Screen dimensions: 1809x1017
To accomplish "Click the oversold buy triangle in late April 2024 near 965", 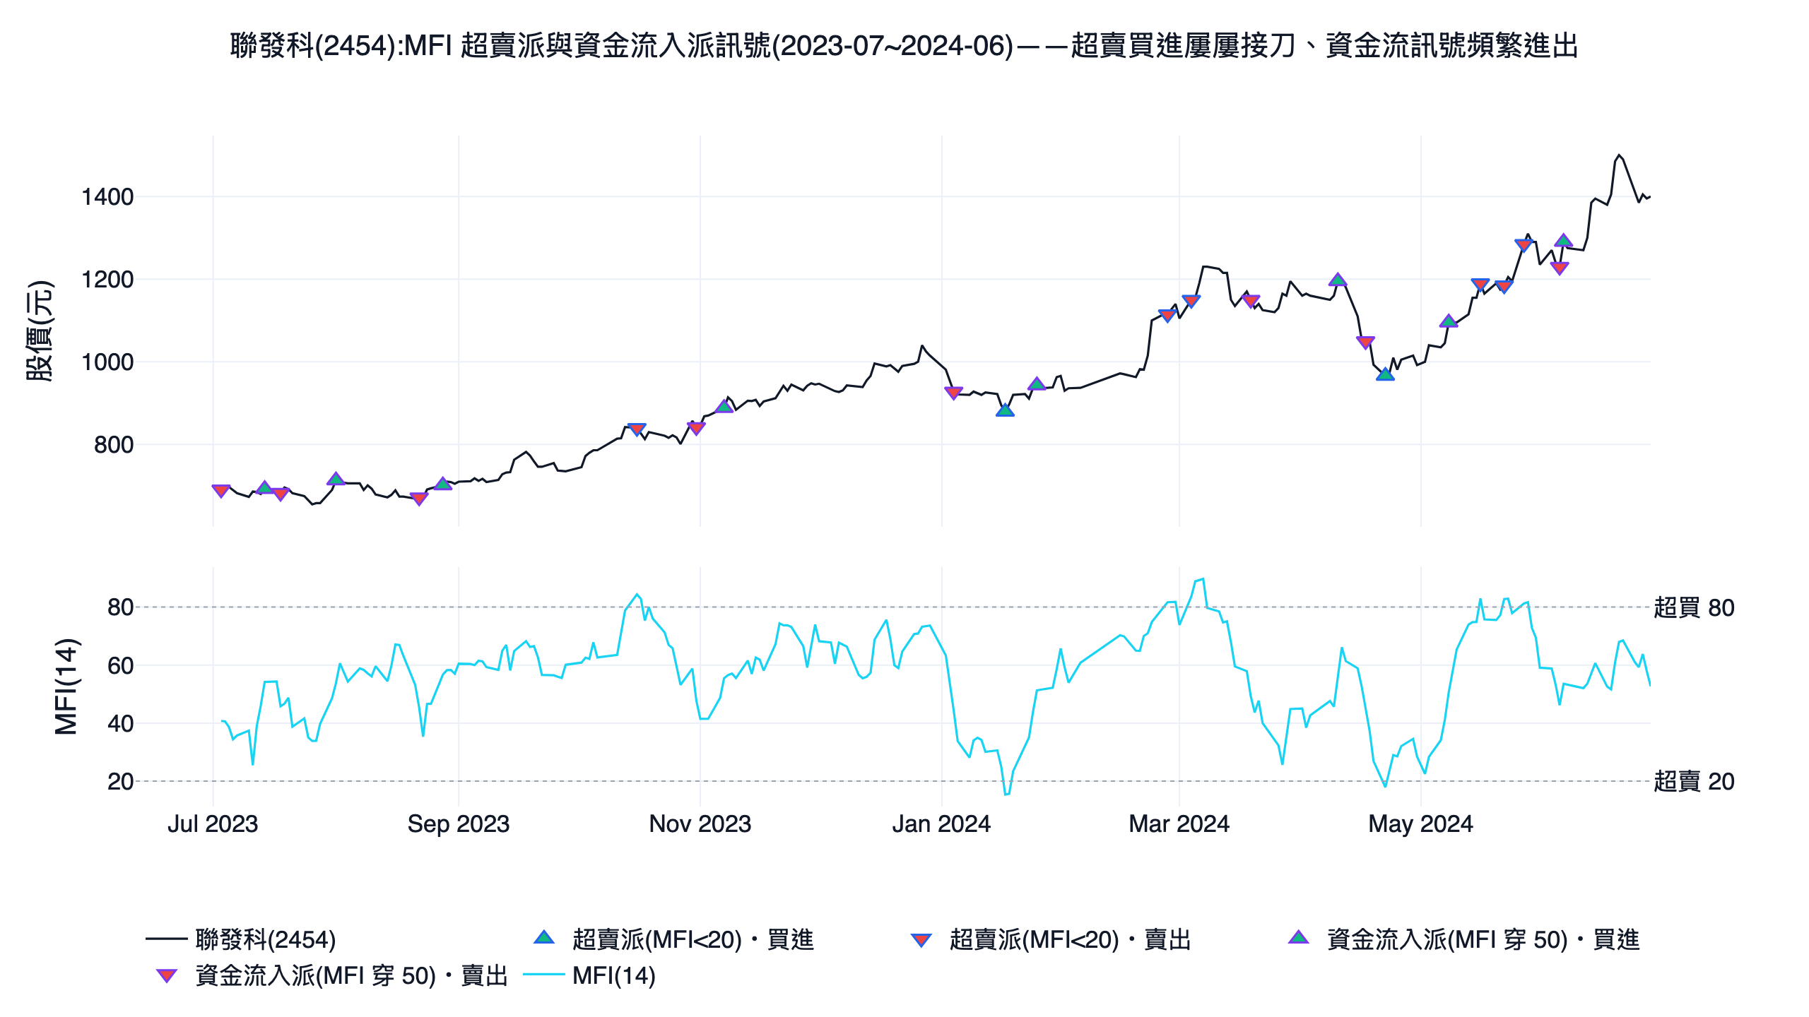I will pos(1385,374).
